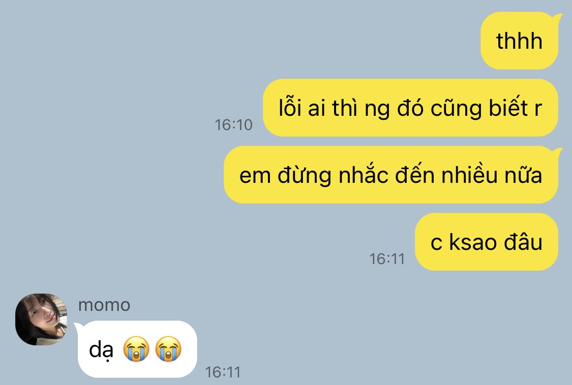Viewport: 572px width, 385px height.
Task: Click the word "lỗi" in the yellow bubble
Action: (x=290, y=107)
